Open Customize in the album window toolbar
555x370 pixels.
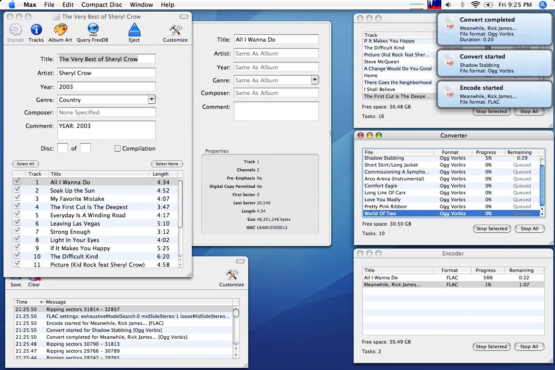[x=175, y=29]
